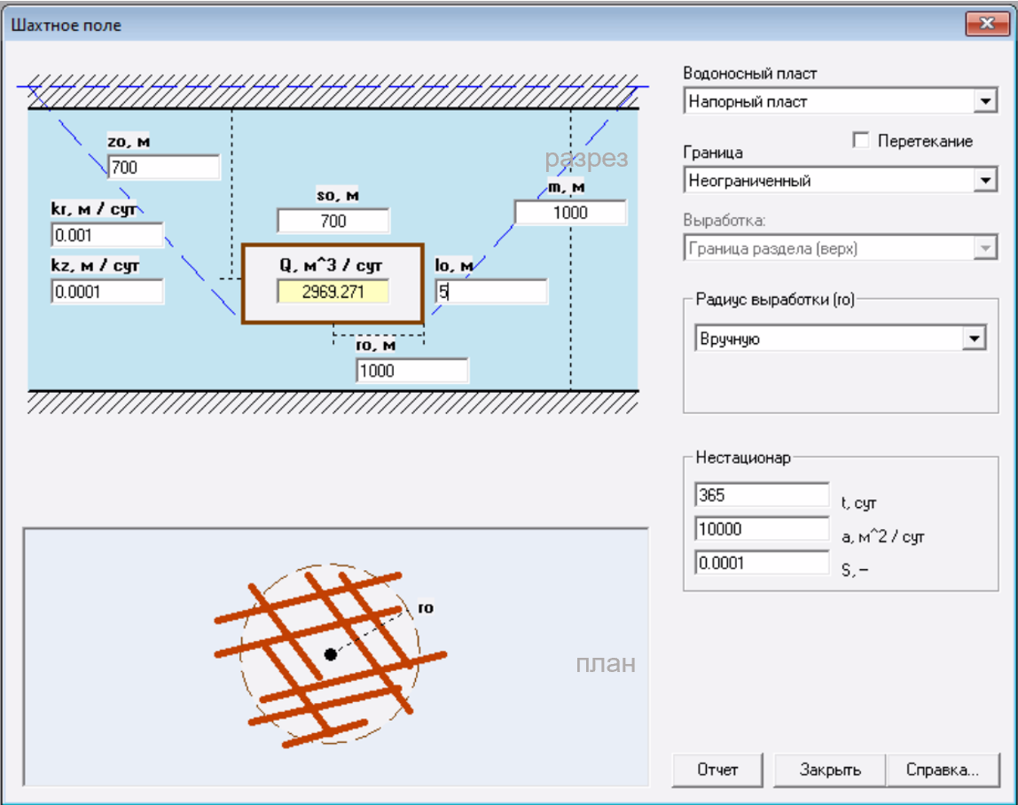Focus the kr, м/сут input field
This screenshot has width=1018, height=805.
click(x=107, y=236)
